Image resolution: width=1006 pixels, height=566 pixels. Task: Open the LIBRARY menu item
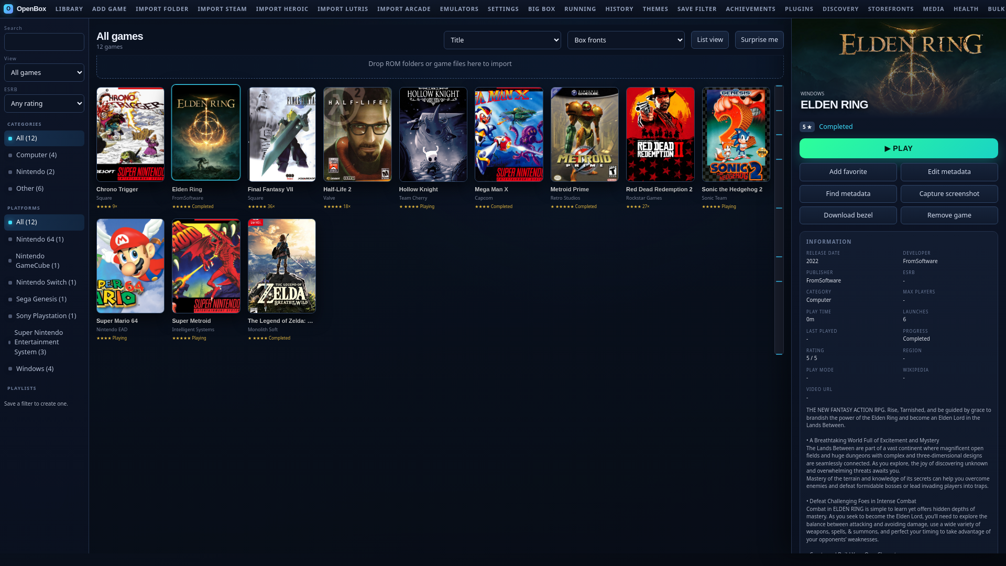click(69, 9)
